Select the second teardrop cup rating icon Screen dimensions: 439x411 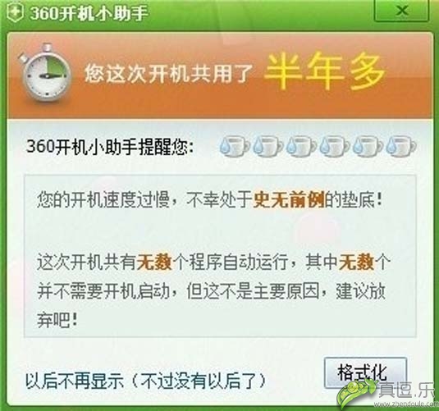coord(268,146)
